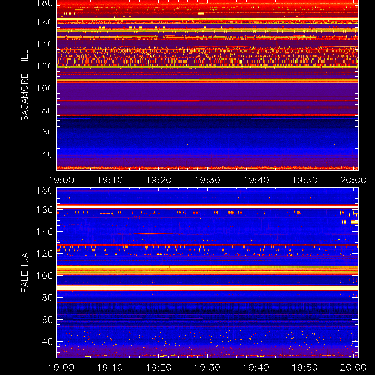Choose the 19:00 time label under Palehua plot
This screenshot has height=375, width=375.
[61, 367]
